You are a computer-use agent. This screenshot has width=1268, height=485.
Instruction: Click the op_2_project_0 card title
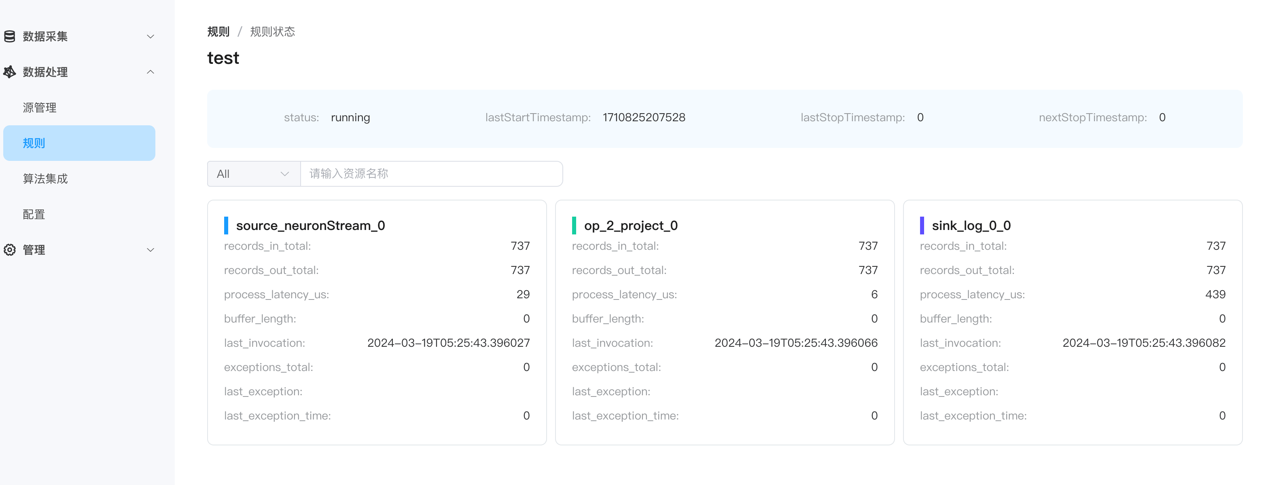[x=630, y=225]
